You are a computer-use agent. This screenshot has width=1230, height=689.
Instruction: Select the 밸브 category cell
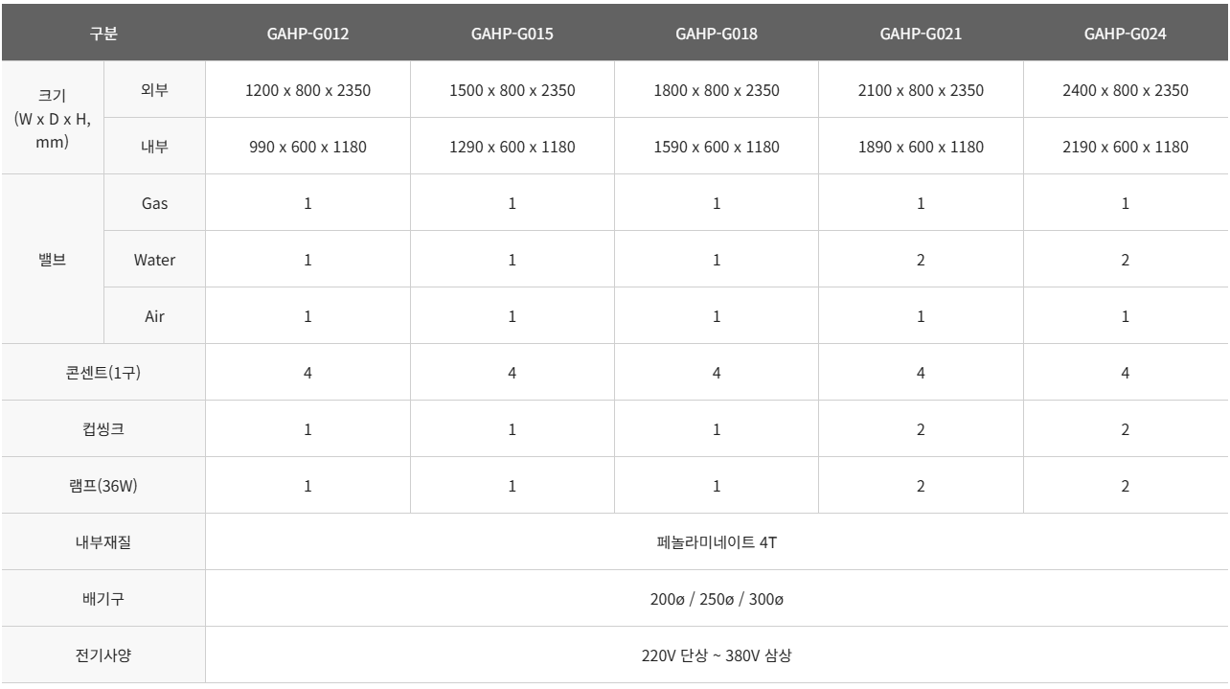click(x=52, y=260)
